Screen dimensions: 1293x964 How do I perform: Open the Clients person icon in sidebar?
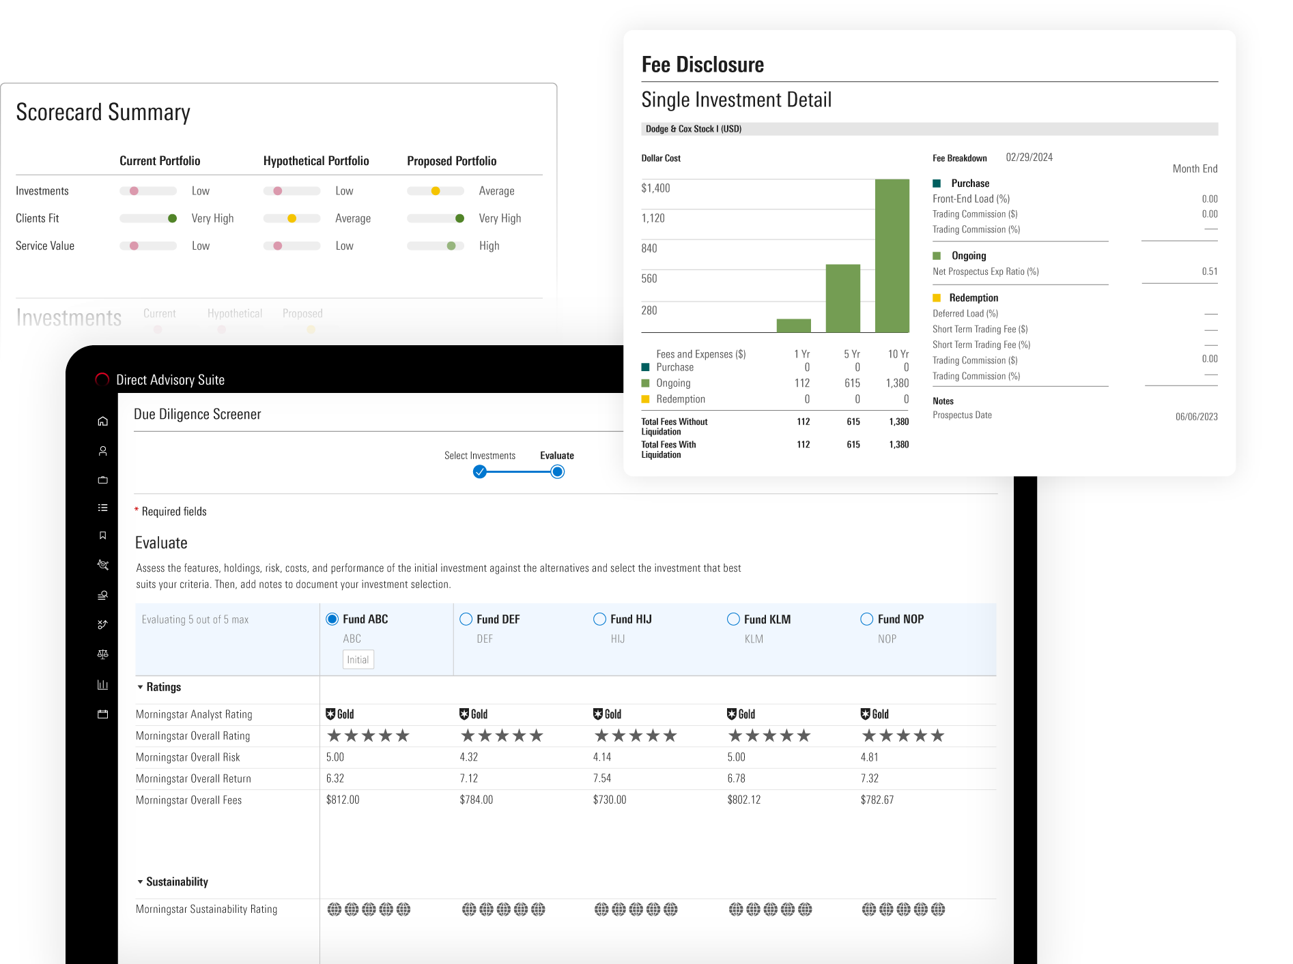point(102,451)
